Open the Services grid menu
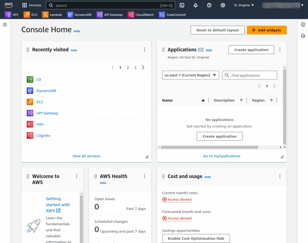 (32, 5)
